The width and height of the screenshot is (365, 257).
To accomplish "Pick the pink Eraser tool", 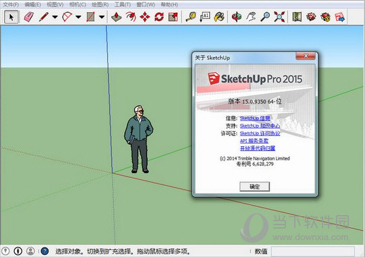I will (x=28, y=17).
